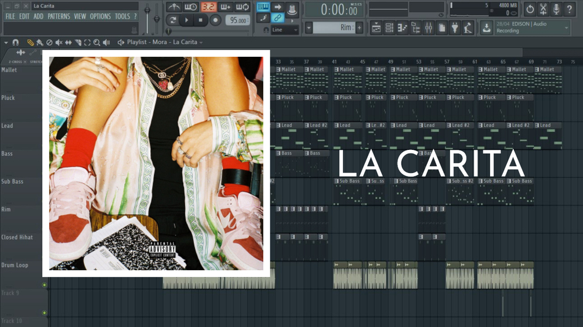Toggle the overdub loop-record button
The width and height of the screenshot is (583, 327).
242,7
